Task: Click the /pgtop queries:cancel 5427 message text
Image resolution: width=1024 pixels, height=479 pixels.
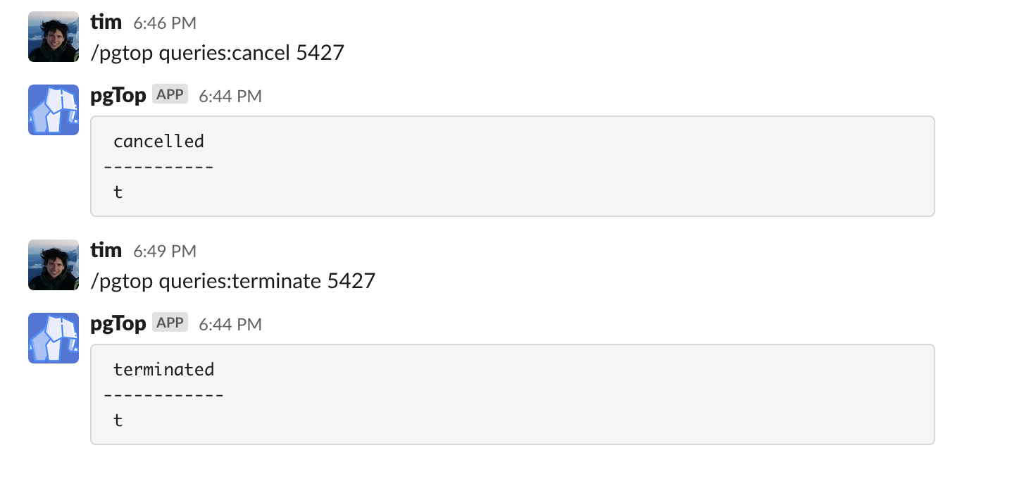Action: (218, 53)
